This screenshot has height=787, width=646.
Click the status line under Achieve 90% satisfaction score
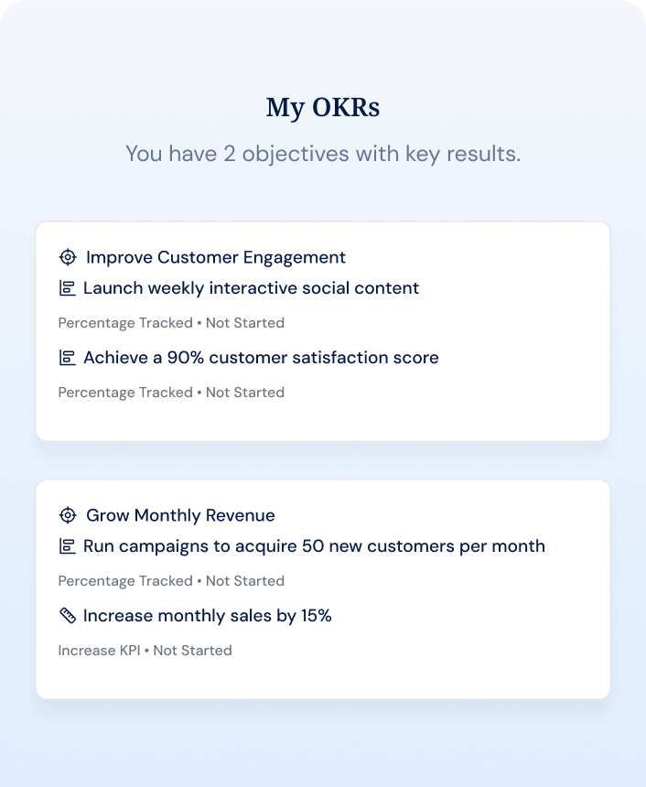click(171, 393)
